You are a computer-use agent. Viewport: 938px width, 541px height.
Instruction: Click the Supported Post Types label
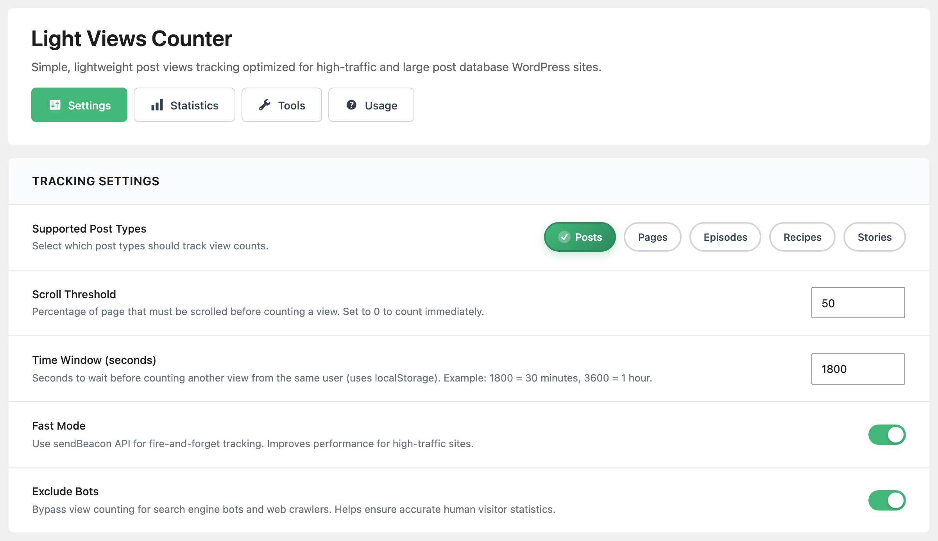89,229
